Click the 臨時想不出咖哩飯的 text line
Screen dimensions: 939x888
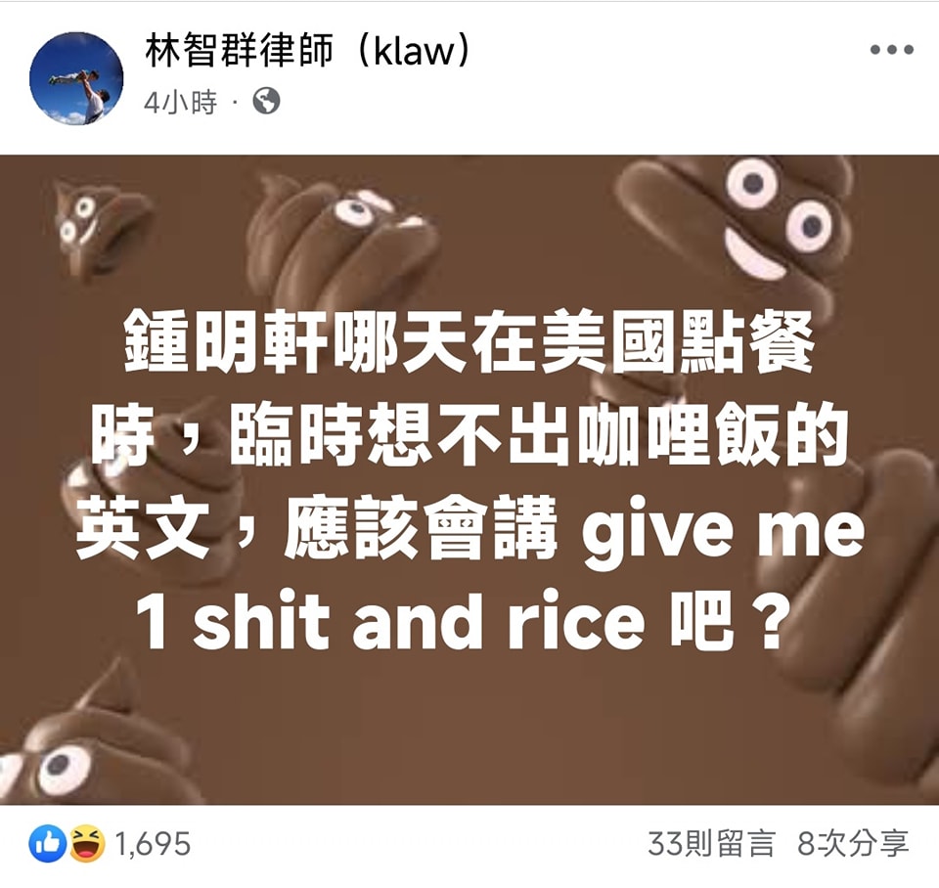(538, 435)
